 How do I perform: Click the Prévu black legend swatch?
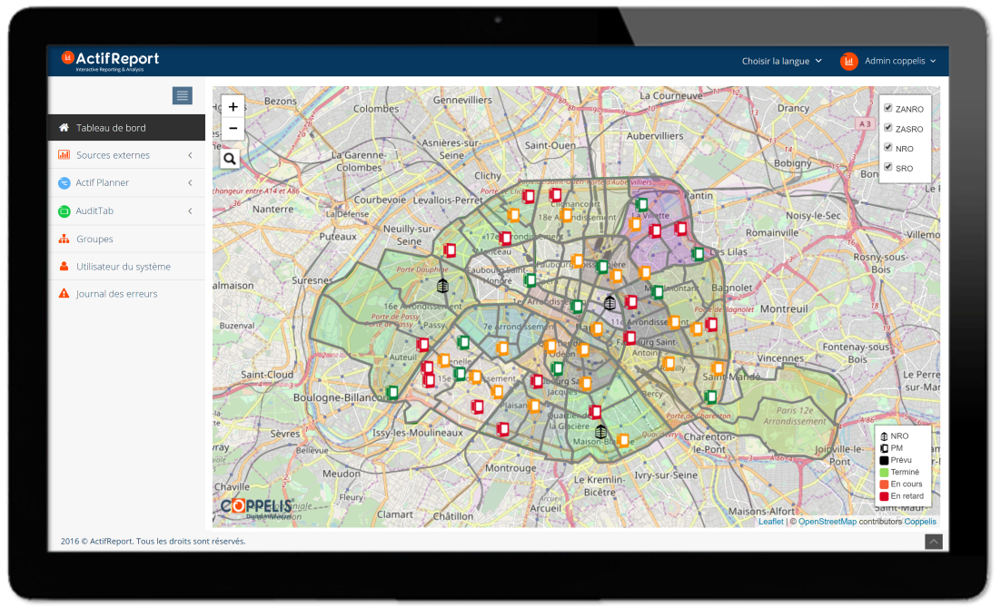pos(884,460)
